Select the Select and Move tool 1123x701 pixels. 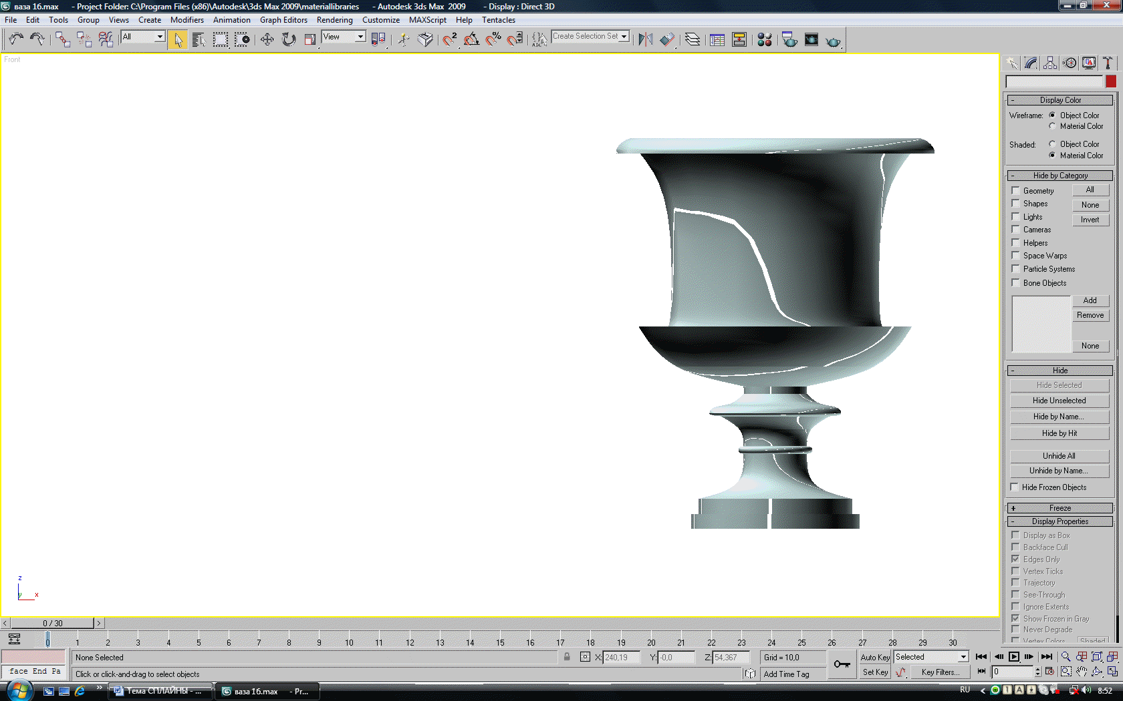[x=267, y=40]
